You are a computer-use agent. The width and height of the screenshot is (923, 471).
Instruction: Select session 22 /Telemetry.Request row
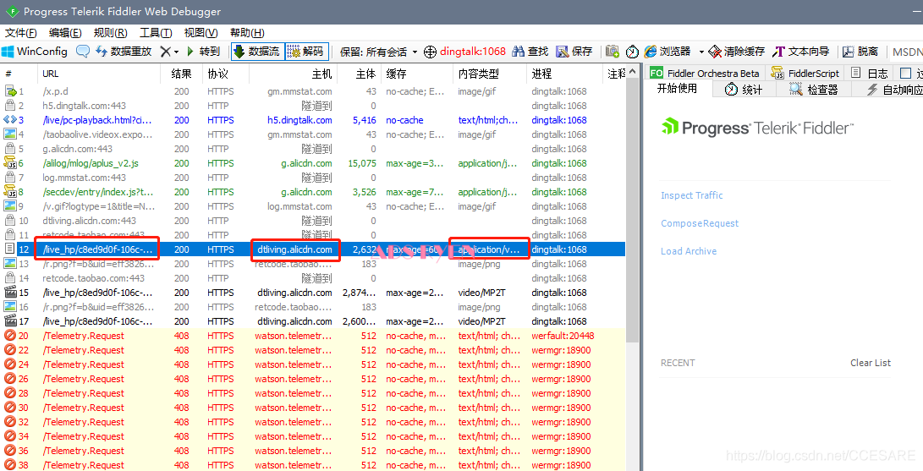(312, 350)
